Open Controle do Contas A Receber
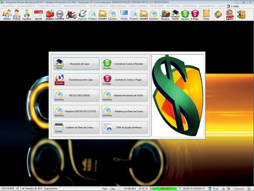Screen dimensions: 254x191 [125, 64]
